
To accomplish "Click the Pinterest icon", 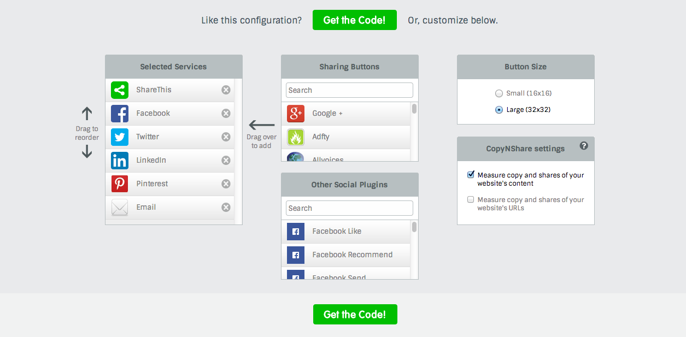I will click(x=120, y=184).
